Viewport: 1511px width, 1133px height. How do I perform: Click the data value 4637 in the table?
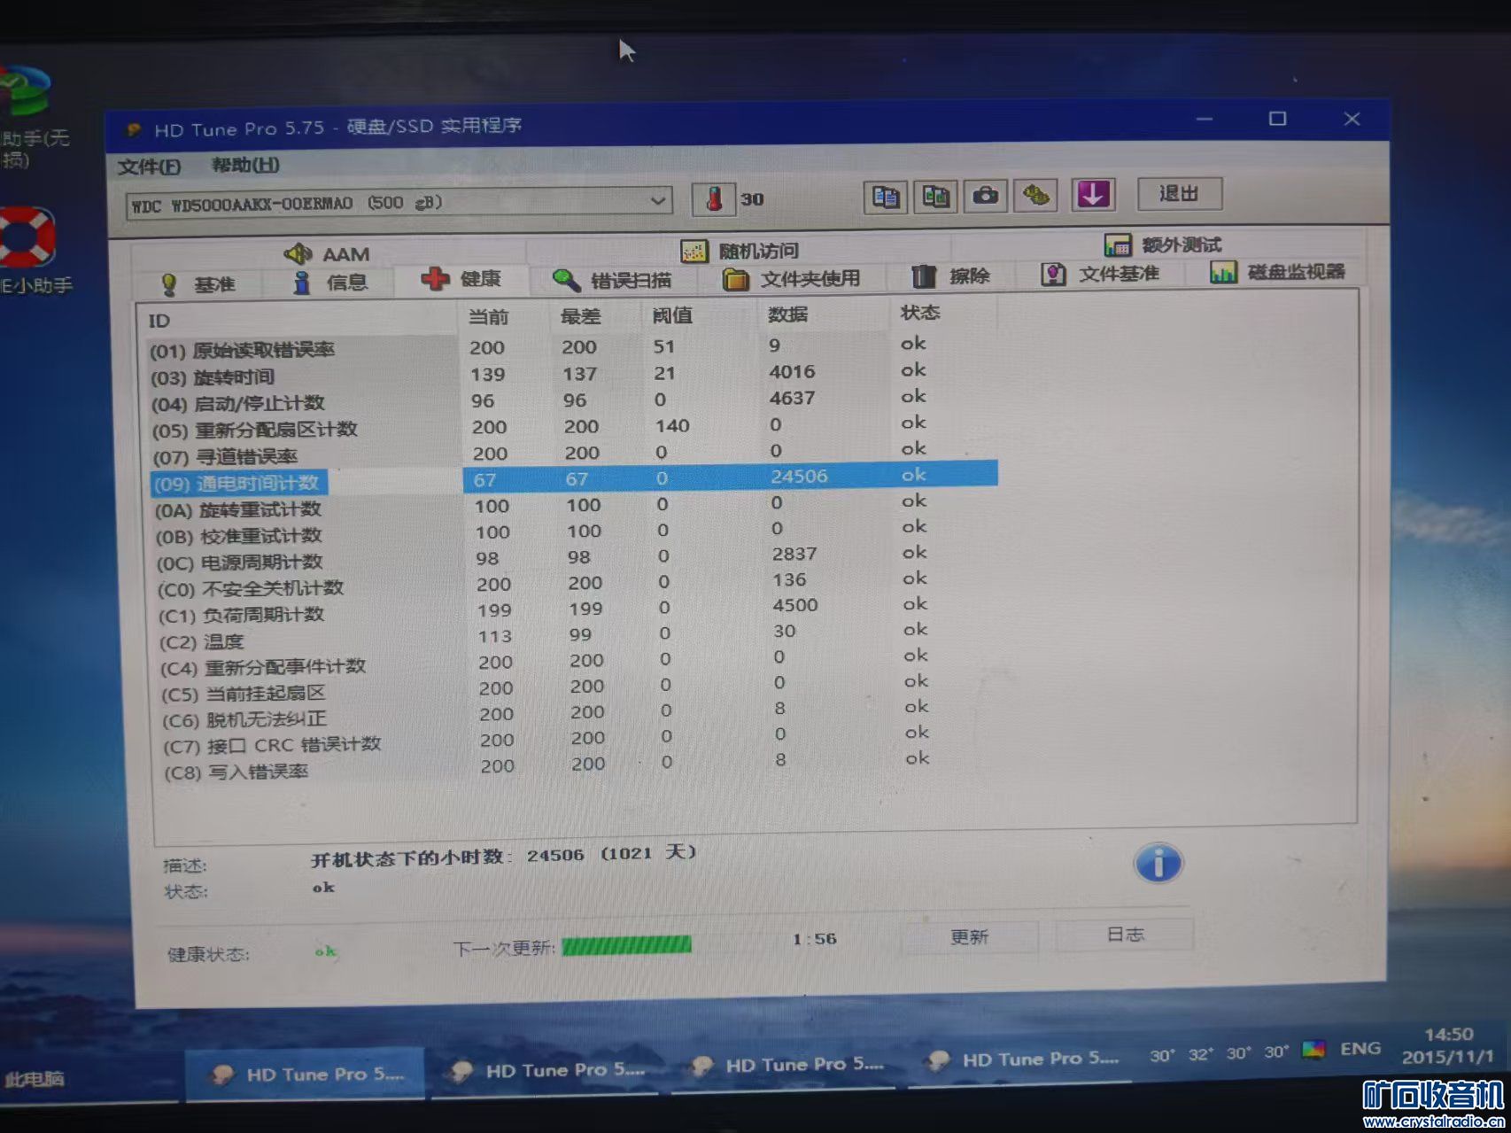[x=792, y=398]
